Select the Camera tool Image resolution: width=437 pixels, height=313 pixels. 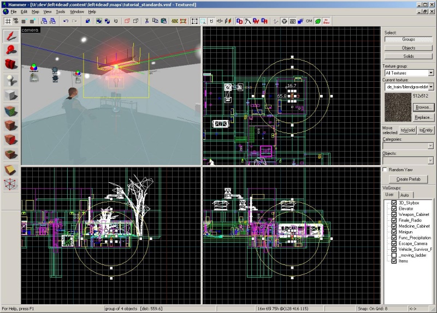tap(11, 64)
